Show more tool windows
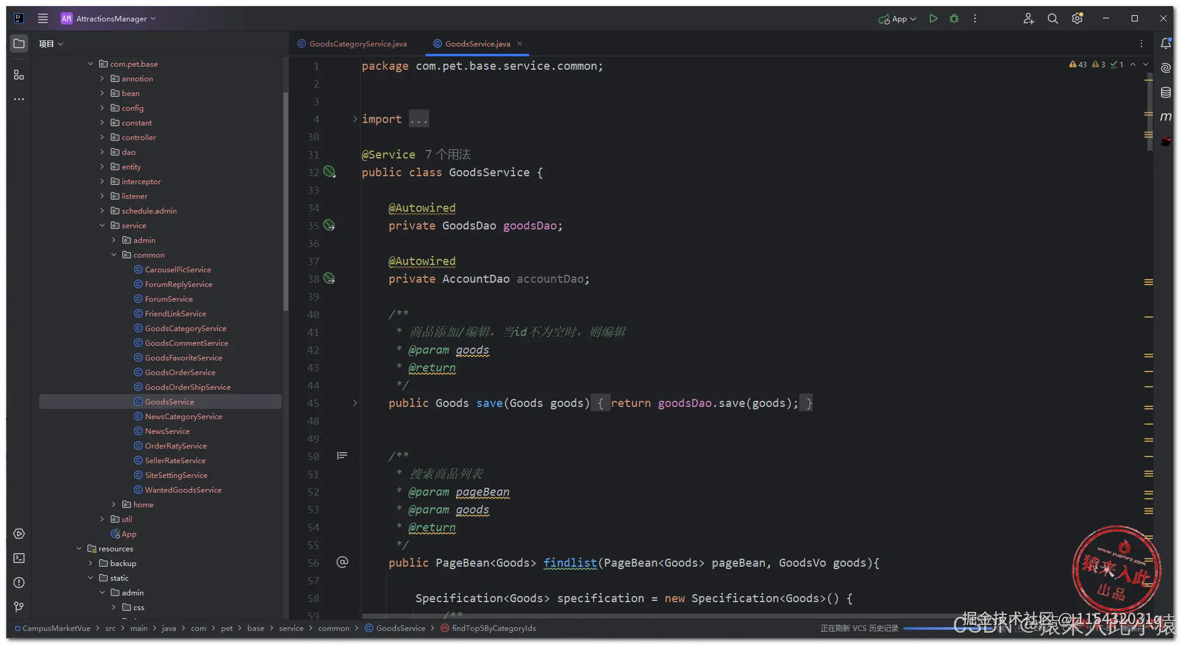 [19, 99]
